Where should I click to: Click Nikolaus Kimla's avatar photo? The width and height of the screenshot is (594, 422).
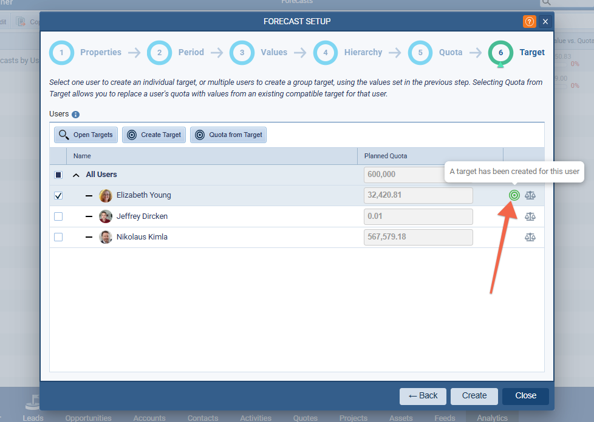pos(106,237)
